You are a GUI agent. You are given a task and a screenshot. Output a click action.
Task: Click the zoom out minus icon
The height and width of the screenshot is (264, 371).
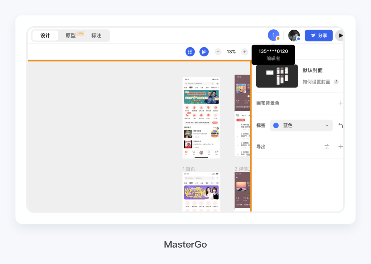(x=218, y=51)
